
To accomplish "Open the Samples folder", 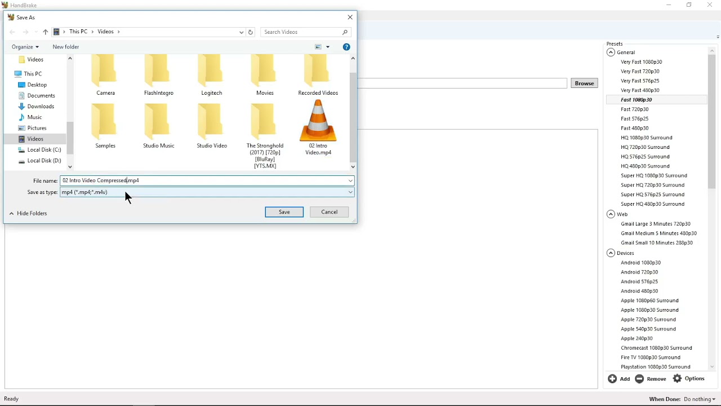I will pyautogui.click(x=105, y=126).
